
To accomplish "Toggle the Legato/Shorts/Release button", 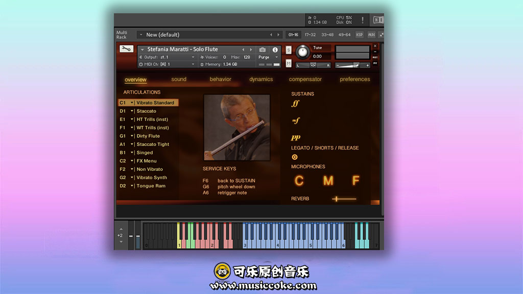I will click(295, 157).
